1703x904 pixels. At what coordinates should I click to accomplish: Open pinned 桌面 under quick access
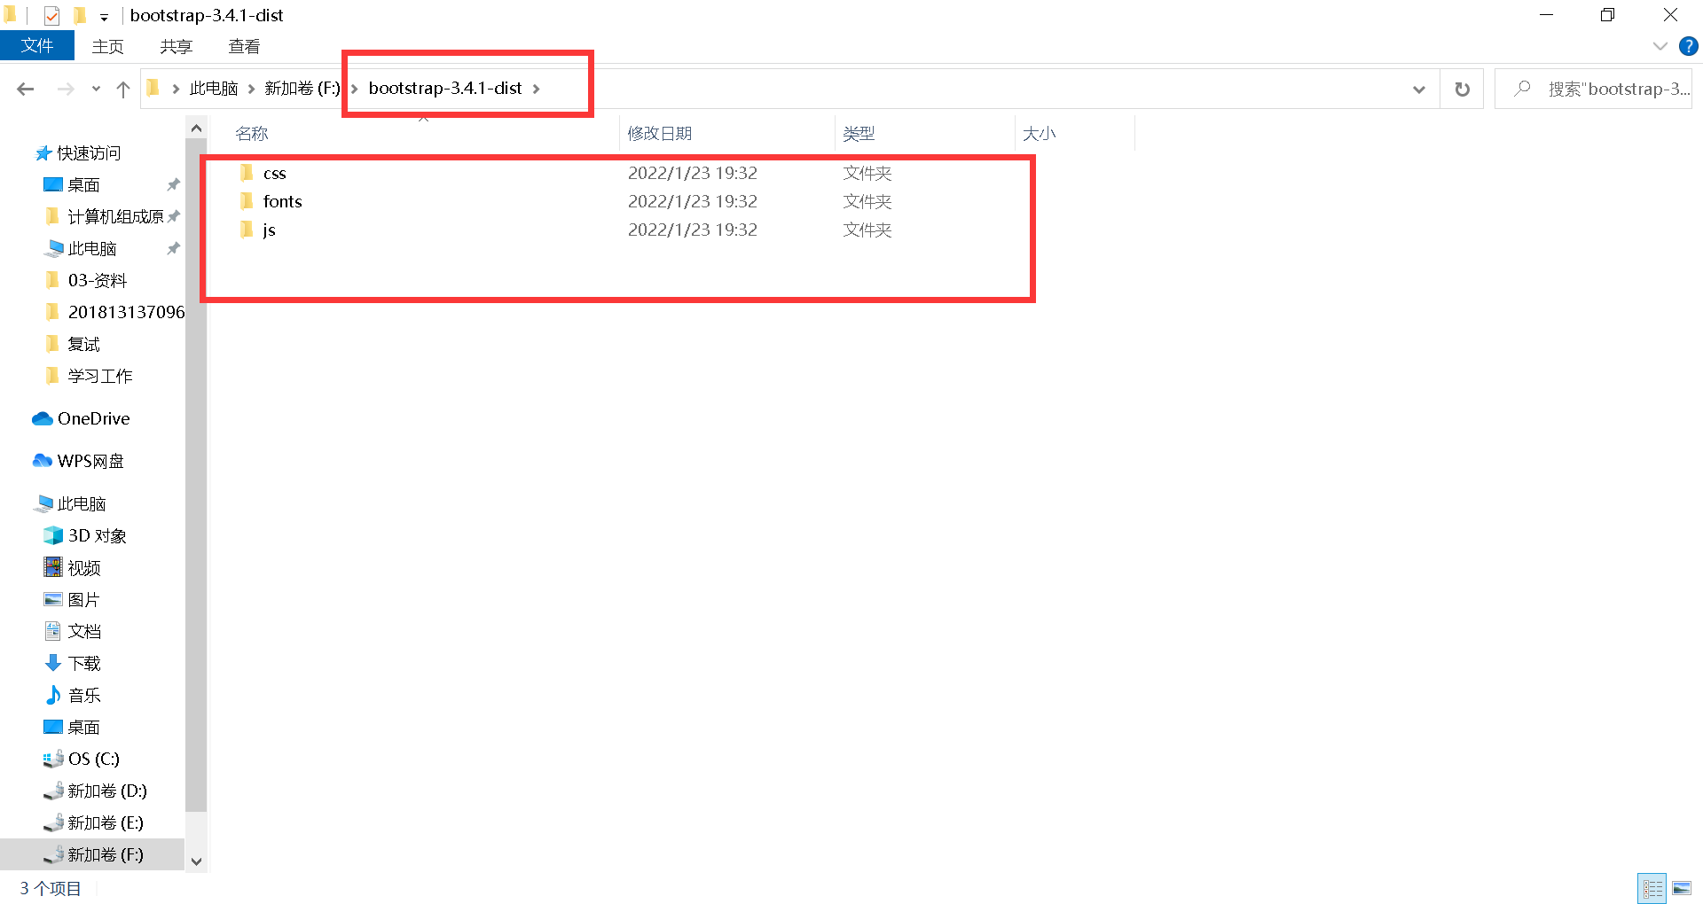click(83, 184)
